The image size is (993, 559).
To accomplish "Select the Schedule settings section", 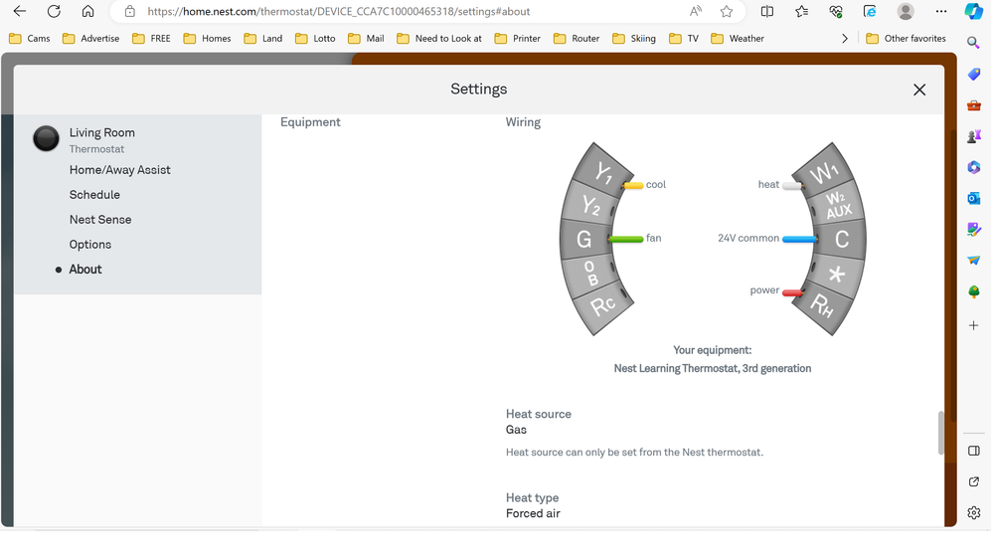I will pos(94,195).
